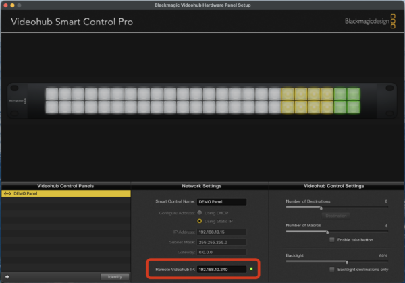Screen dimensions: 405x283
Task: Select the Using DHCP radio button
Action: click(199, 213)
